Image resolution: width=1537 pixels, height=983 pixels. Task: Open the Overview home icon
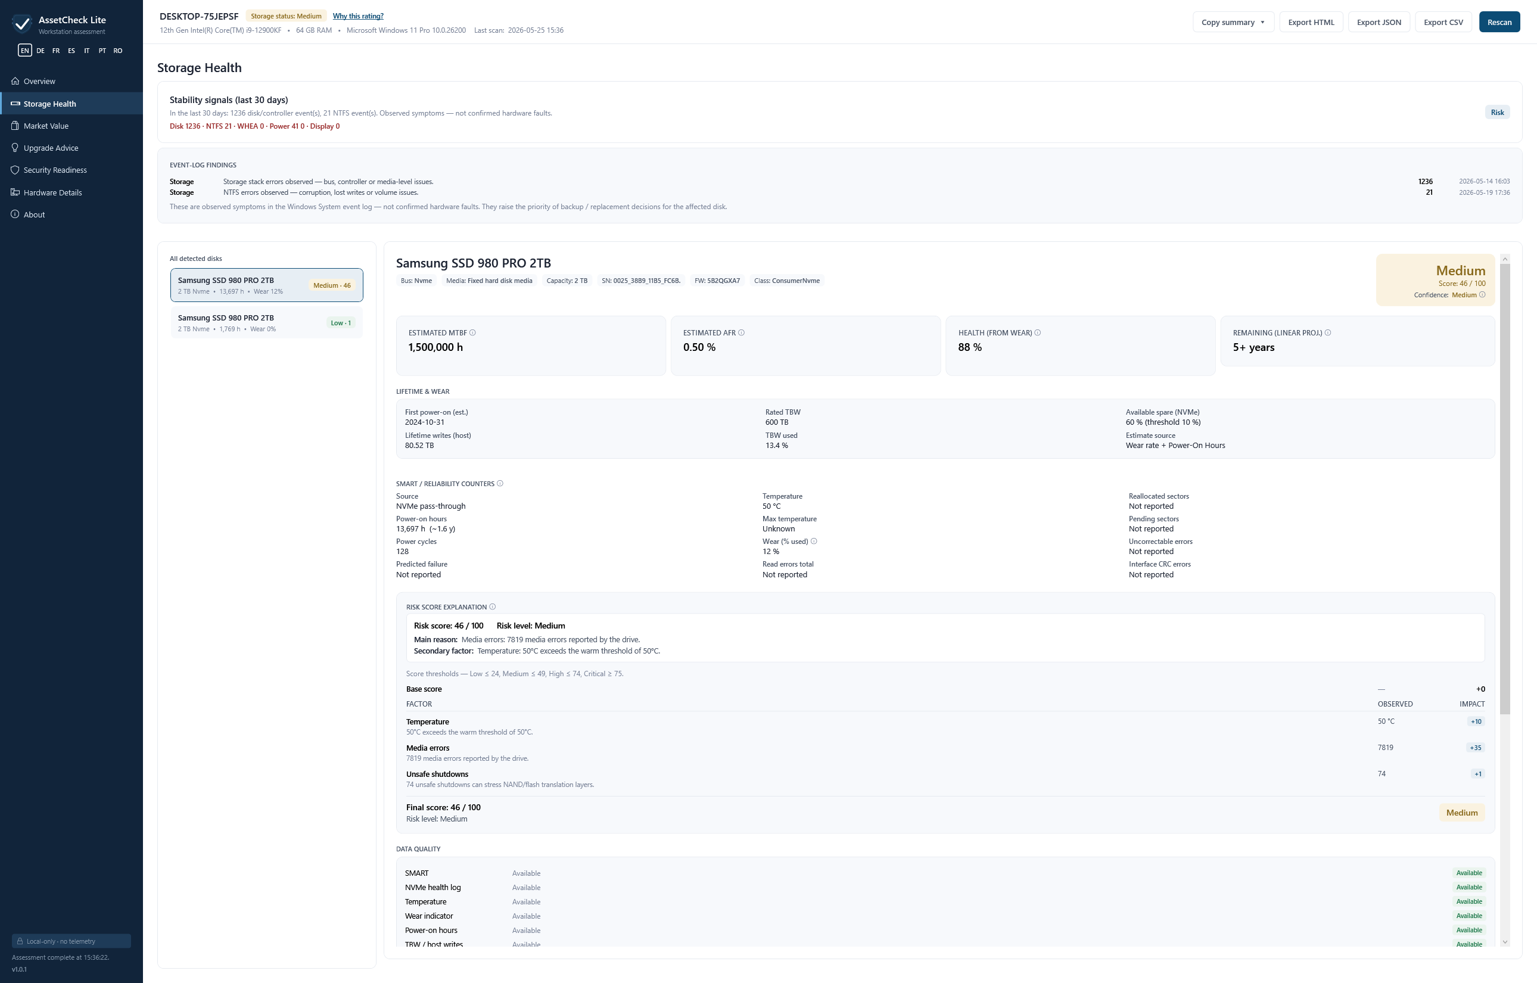[15, 81]
